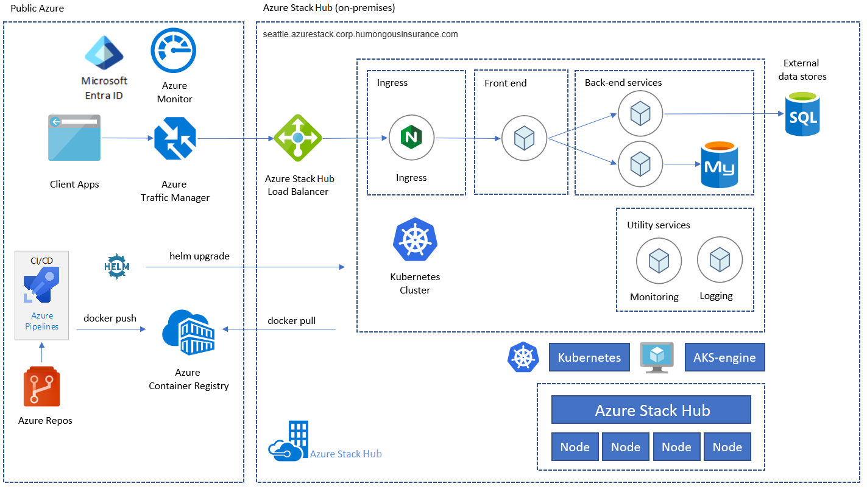
Task: Click the SQL external database icon
Action: tap(802, 113)
